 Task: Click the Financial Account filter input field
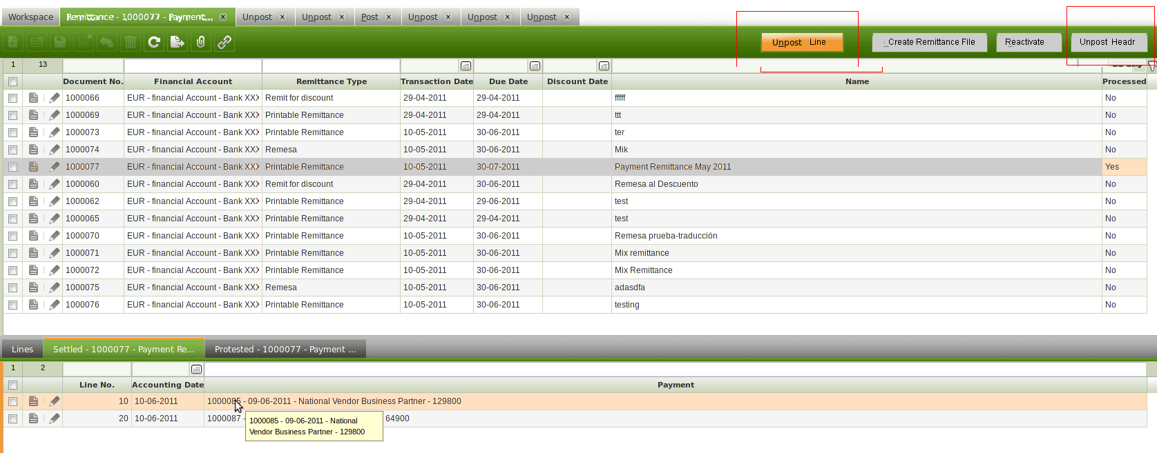[x=193, y=66]
